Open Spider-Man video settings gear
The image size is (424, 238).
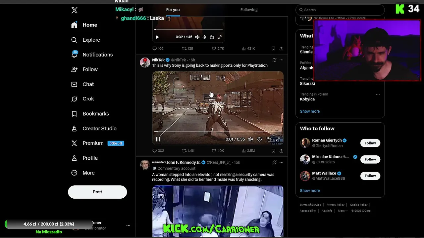pos(260,139)
